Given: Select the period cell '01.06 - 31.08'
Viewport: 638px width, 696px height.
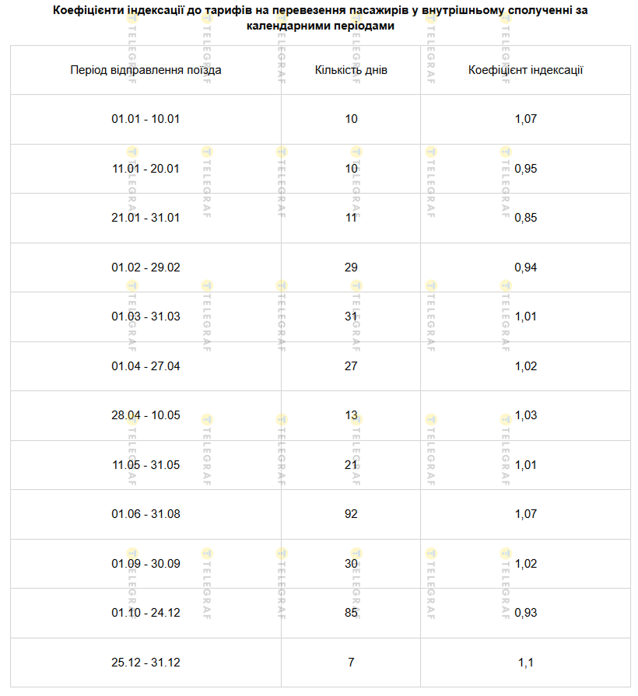Looking at the screenshot, I should pyautogui.click(x=145, y=514).
